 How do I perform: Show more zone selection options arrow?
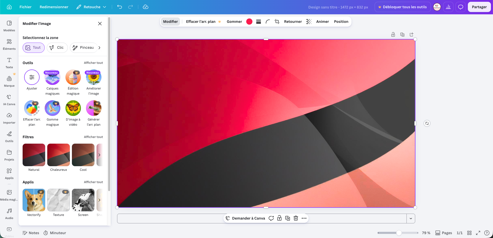99,48
